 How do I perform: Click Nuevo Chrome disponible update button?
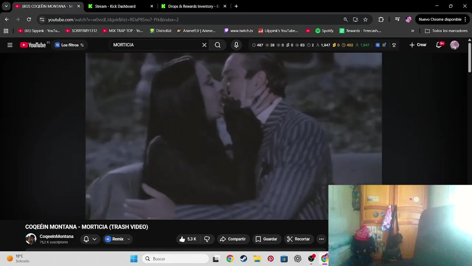[x=442, y=20]
